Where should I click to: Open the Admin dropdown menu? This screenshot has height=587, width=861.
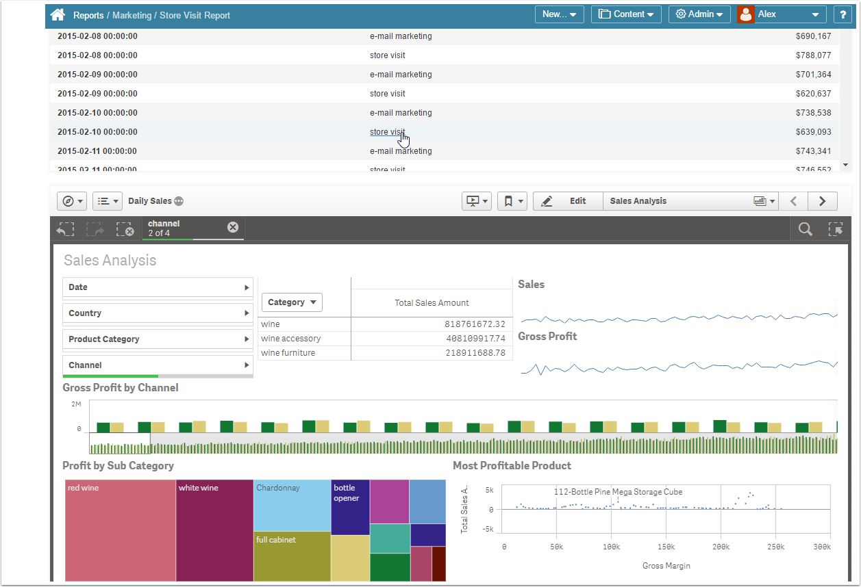[x=699, y=14]
